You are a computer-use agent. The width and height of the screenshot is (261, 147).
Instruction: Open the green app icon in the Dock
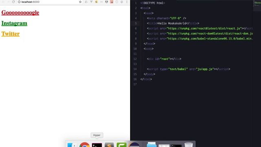tap(122, 145)
